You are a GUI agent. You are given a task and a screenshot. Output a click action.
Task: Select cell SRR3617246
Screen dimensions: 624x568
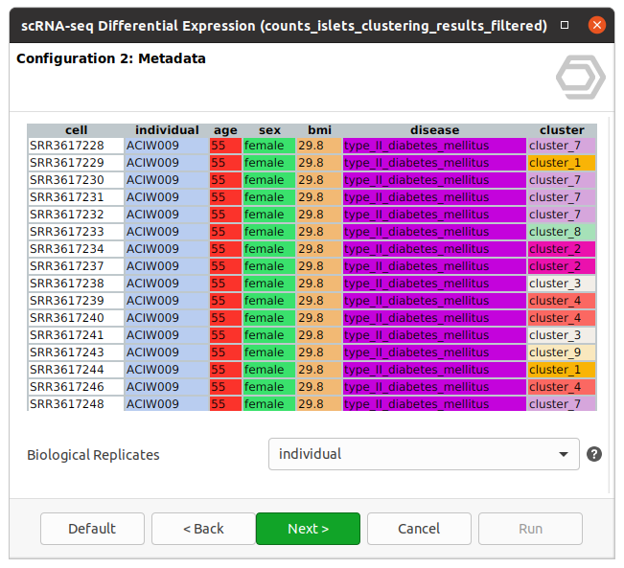point(76,387)
